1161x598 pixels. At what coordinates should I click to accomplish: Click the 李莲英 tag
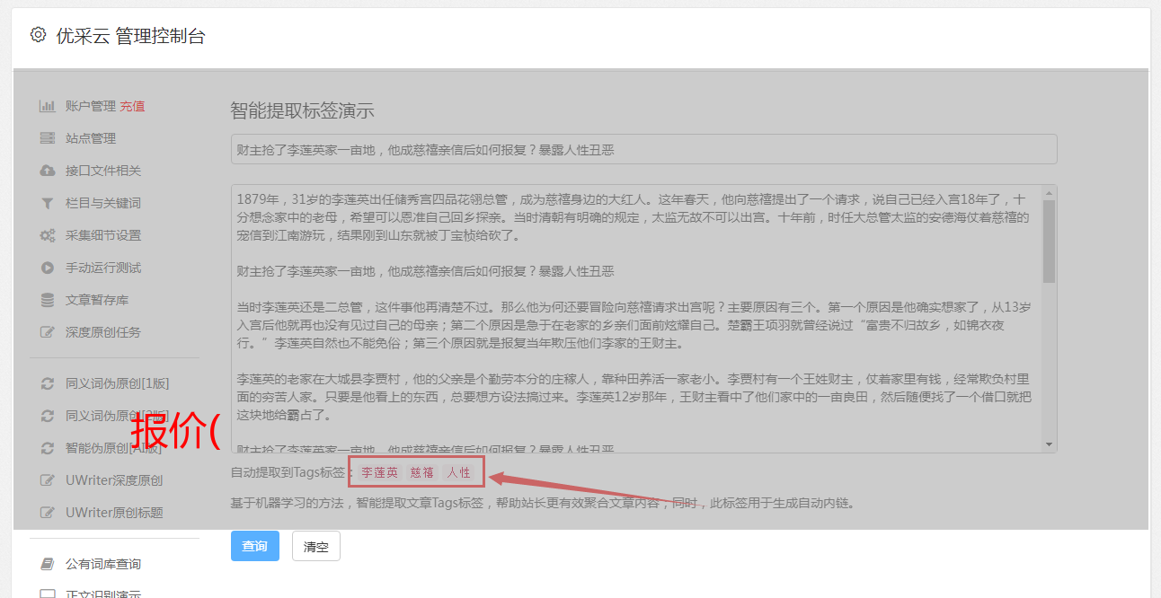pos(379,472)
